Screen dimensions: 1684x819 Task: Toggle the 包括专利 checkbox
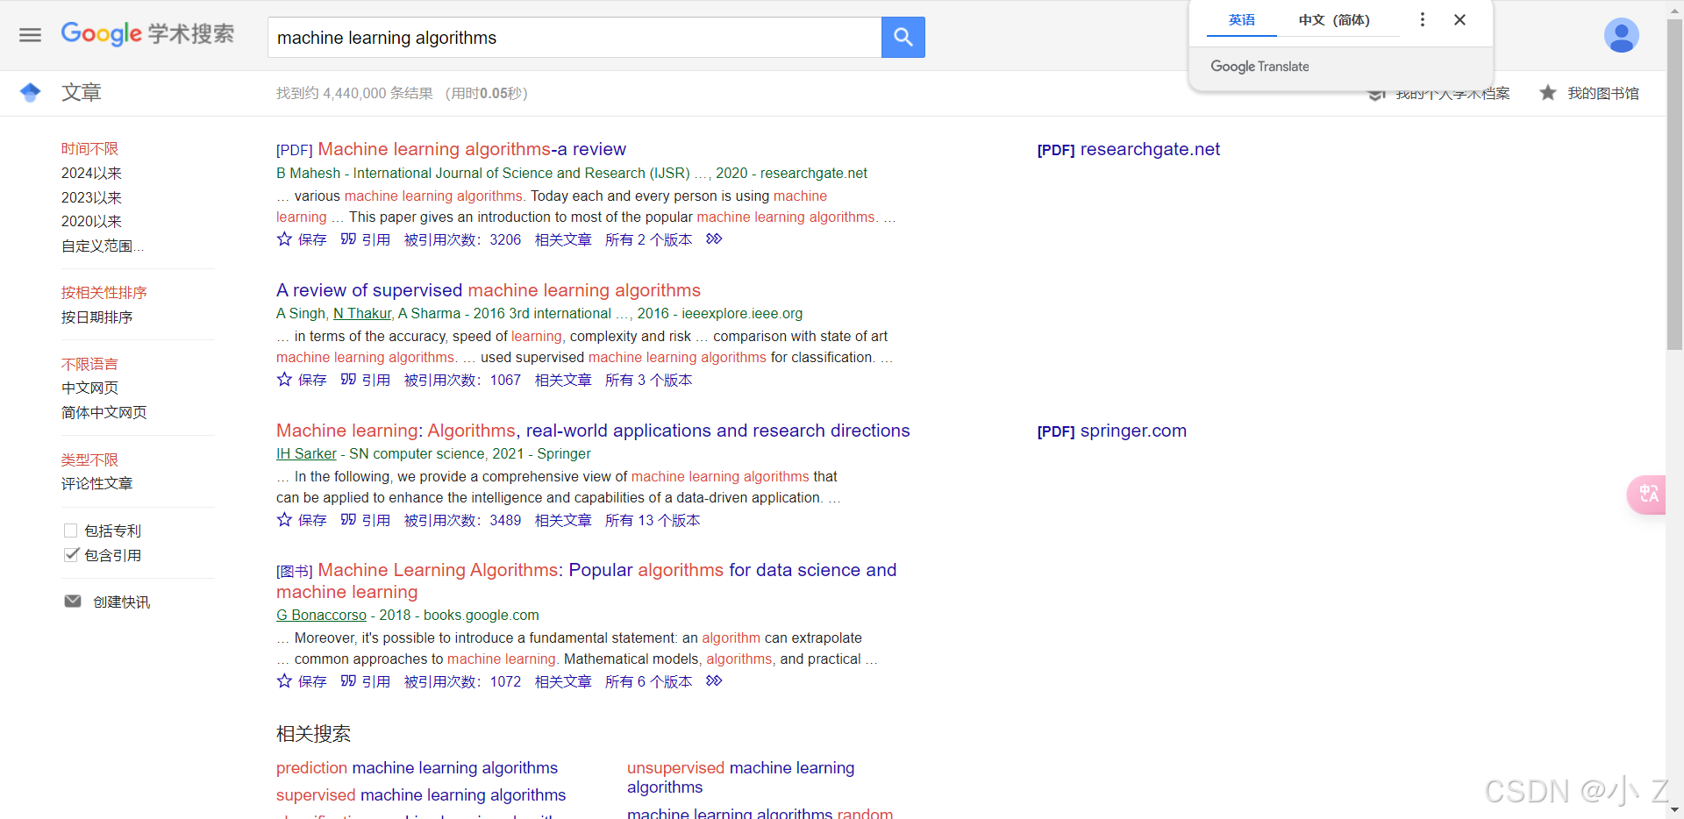point(71,531)
